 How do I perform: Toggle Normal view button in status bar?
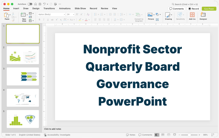[x=157, y=135]
